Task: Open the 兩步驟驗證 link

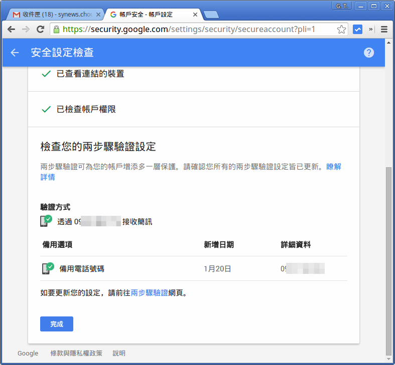Action: pos(150,293)
